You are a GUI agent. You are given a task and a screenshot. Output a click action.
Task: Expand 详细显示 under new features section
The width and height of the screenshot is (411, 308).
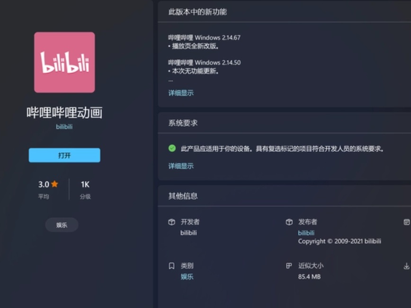(x=181, y=93)
